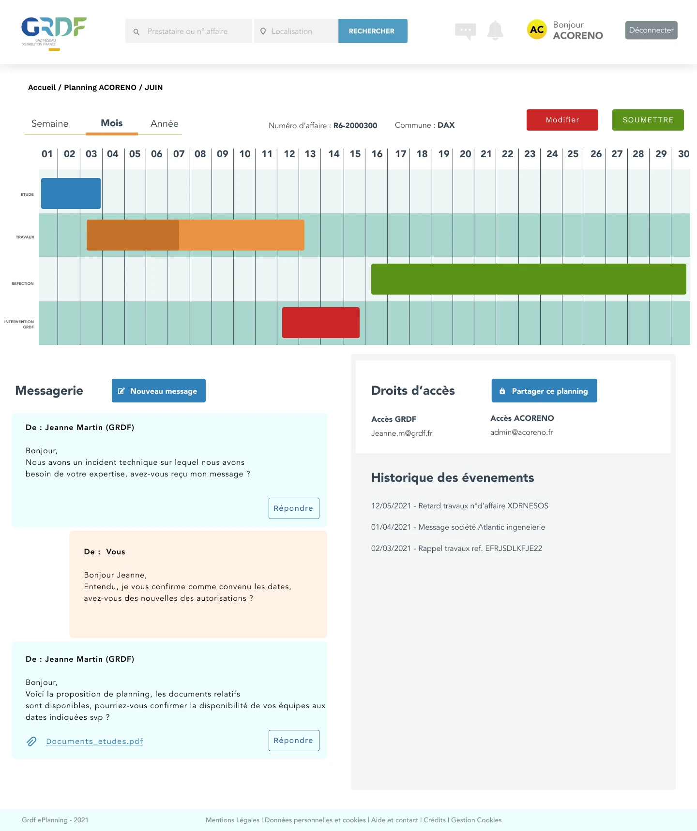
Task: Select the dark orange TRAVAUX segment
Action: (133, 235)
